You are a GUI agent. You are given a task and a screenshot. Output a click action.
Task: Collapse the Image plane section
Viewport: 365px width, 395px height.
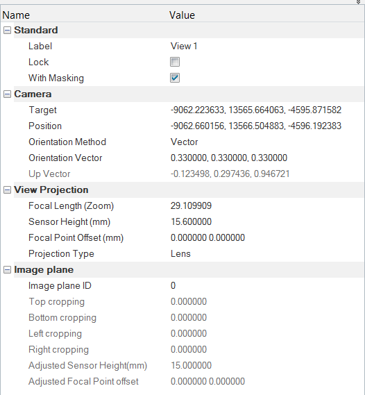pyautogui.click(x=8, y=270)
